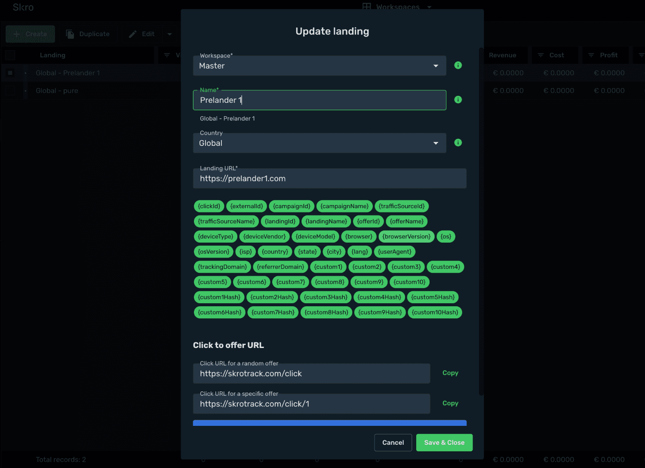Image resolution: width=645 pixels, height=468 pixels.
Task: Check the Global - pure row checkbox
Action: pyautogui.click(x=10, y=91)
